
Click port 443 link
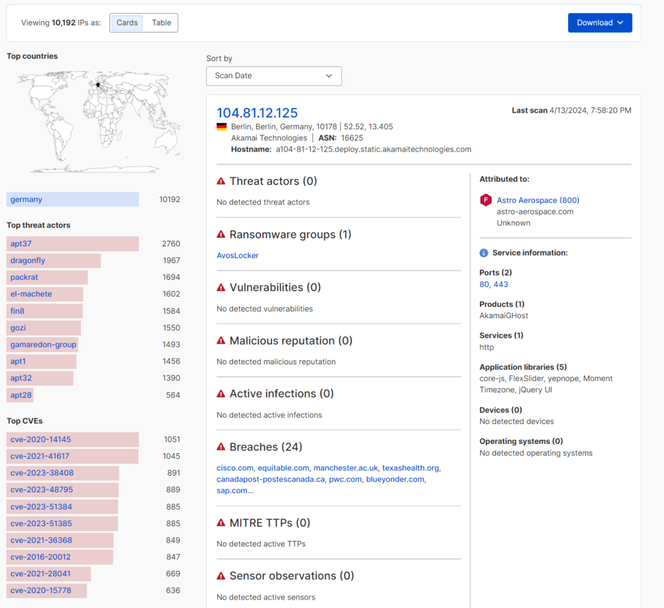click(501, 285)
